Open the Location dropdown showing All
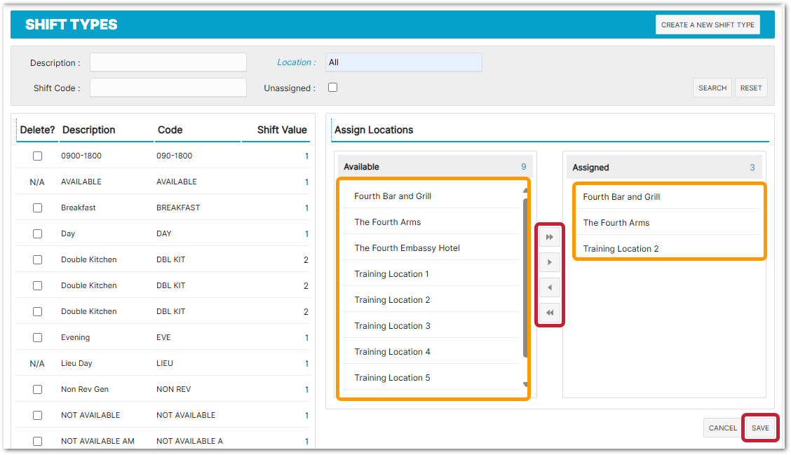 tap(403, 62)
